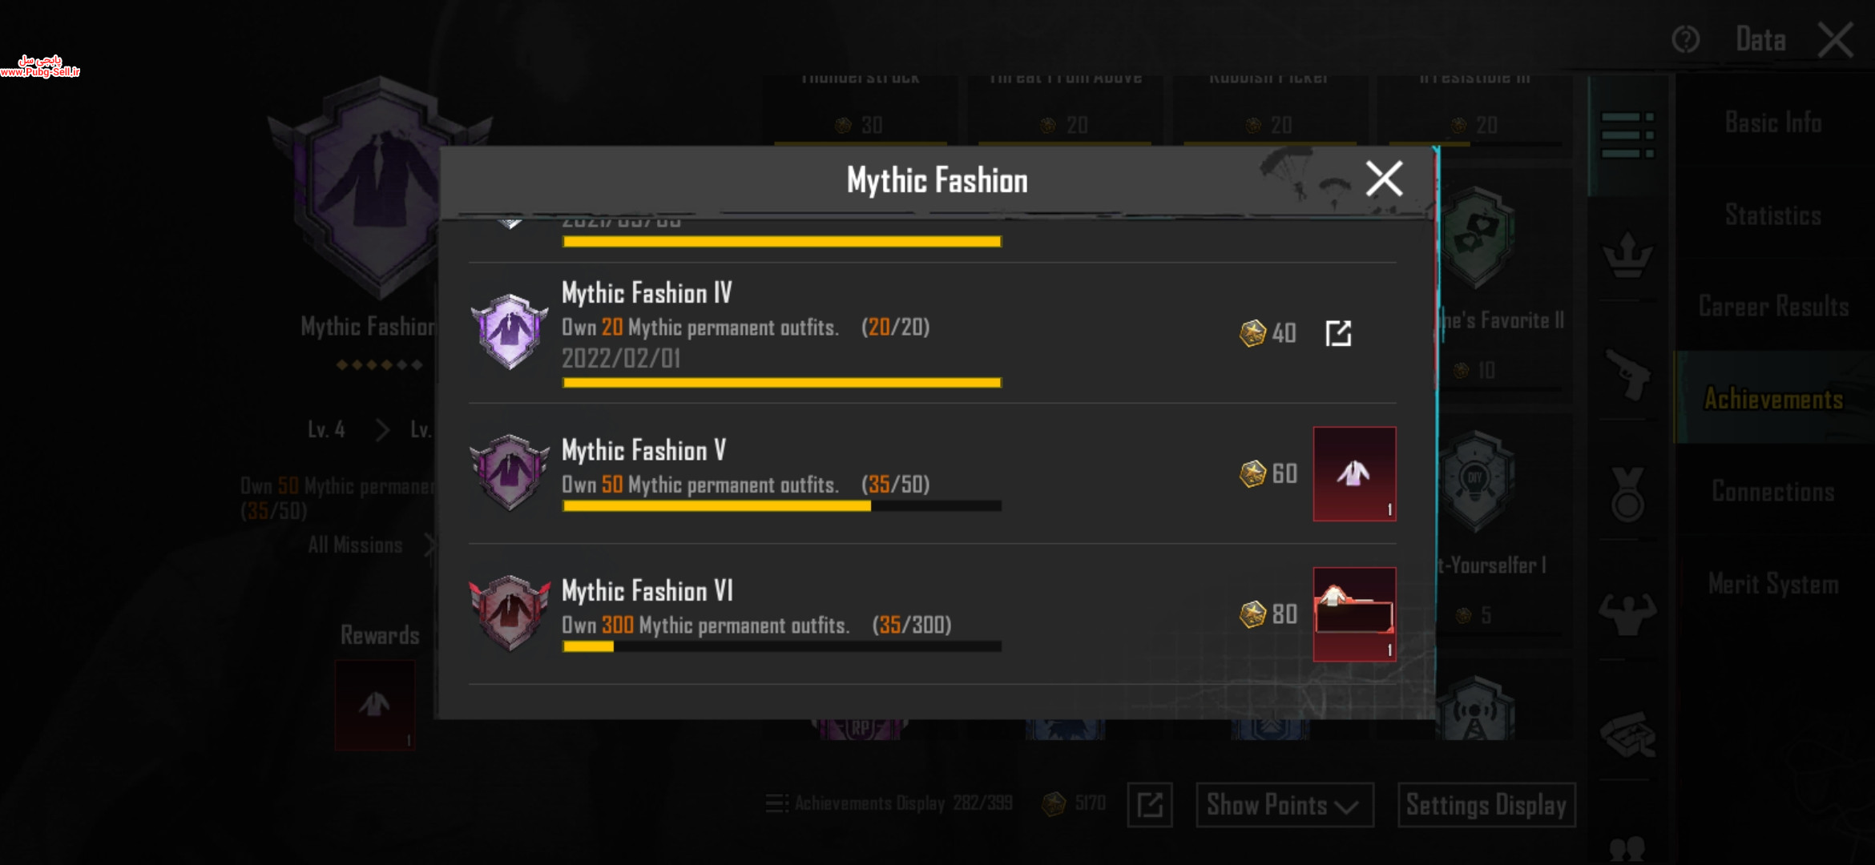Image resolution: width=1875 pixels, height=865 pixels.
Task: Select the Mythic Fashion VI badge icon
Action: pos(510,614)
